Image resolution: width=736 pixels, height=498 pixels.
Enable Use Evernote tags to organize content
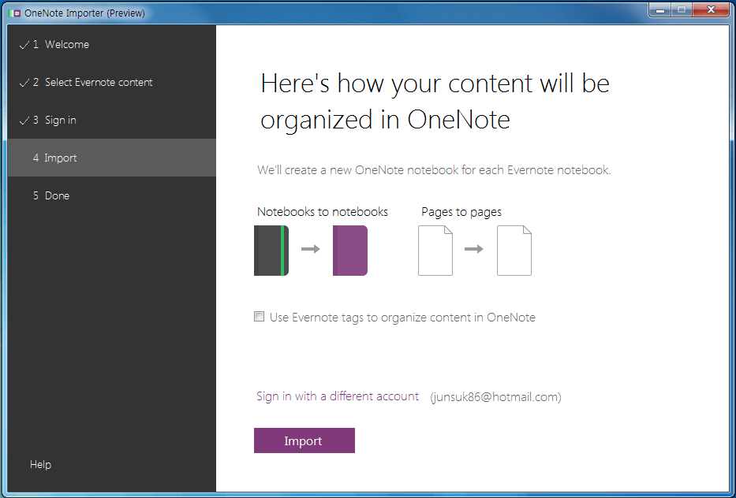pos(259,317)
